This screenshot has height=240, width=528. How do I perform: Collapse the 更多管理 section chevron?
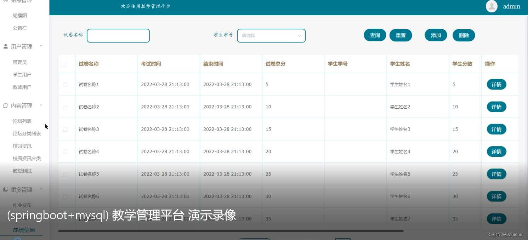click(41, 189)
